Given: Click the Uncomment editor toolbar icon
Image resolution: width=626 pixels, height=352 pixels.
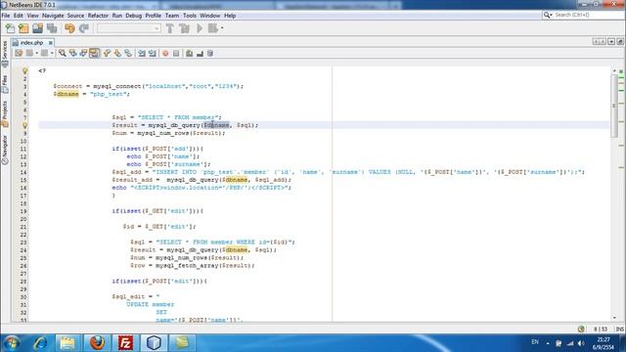Looking at the screenshot, I should pyautogui.click(x=200, y=53).
